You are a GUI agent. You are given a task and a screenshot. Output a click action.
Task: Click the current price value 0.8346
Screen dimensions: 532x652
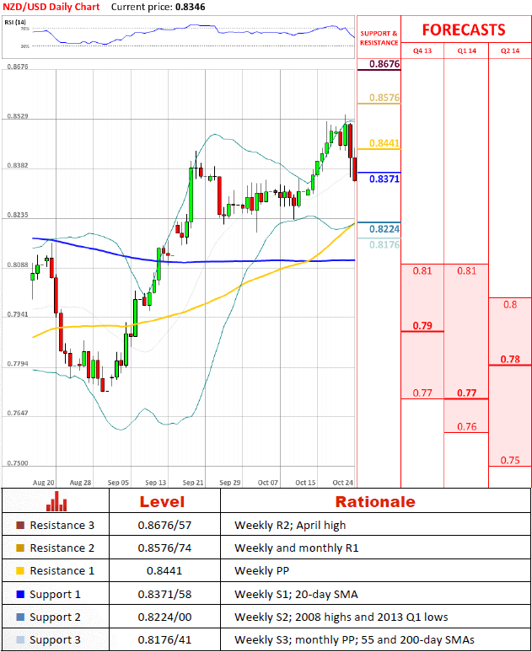191,7
